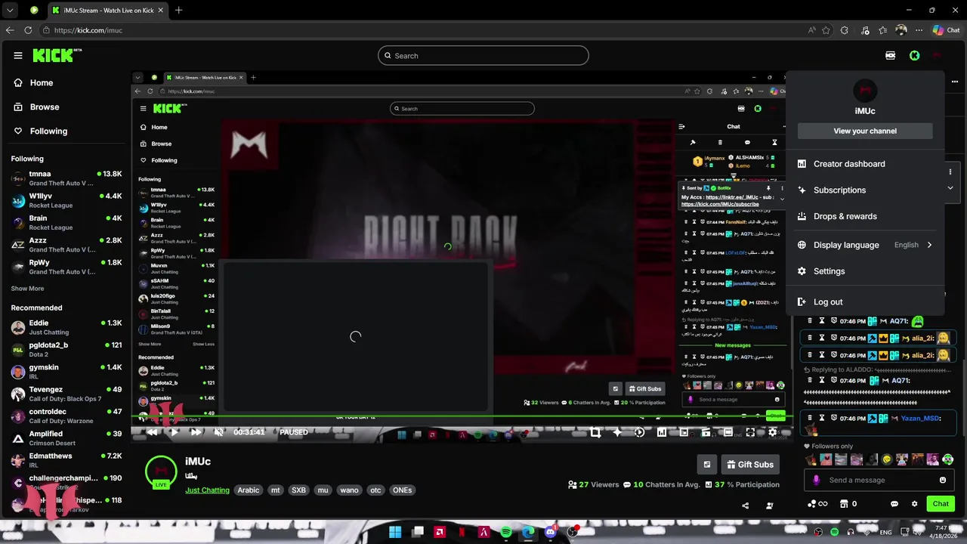The height and width of the screenshot is (544, 967).
Task: Open W1llyv Rocket League channel
Action: 66,200
